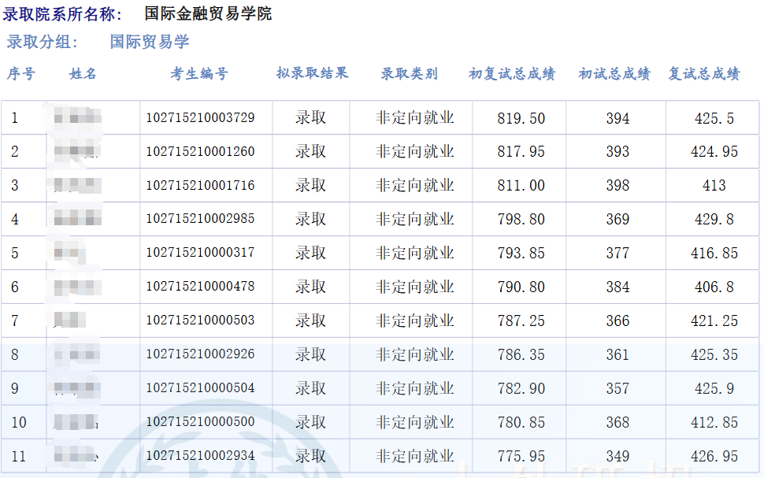Viewport: 764px width, 478px height.
Task: Click total score 787.25
Action: point(521,321)
